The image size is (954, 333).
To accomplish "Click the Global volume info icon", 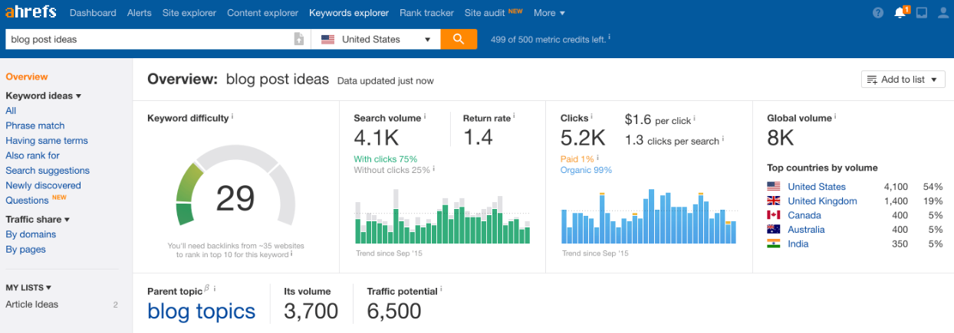I will [x=835, y=116].
